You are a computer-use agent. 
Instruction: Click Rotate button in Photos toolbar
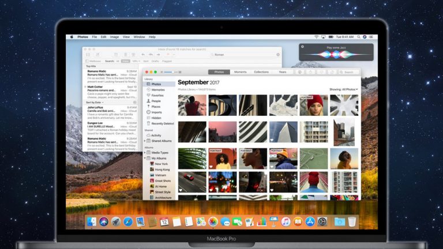tap(332, 72)
